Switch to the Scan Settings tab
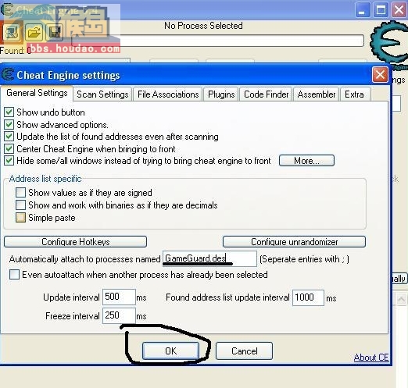This screenshot has width=408, height=388. point(102,94)
